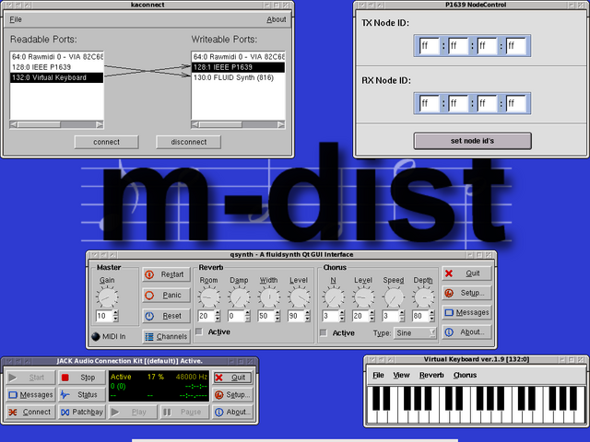
Task: Increase the Master Gain spinbox value
Action: pos(117,313)
